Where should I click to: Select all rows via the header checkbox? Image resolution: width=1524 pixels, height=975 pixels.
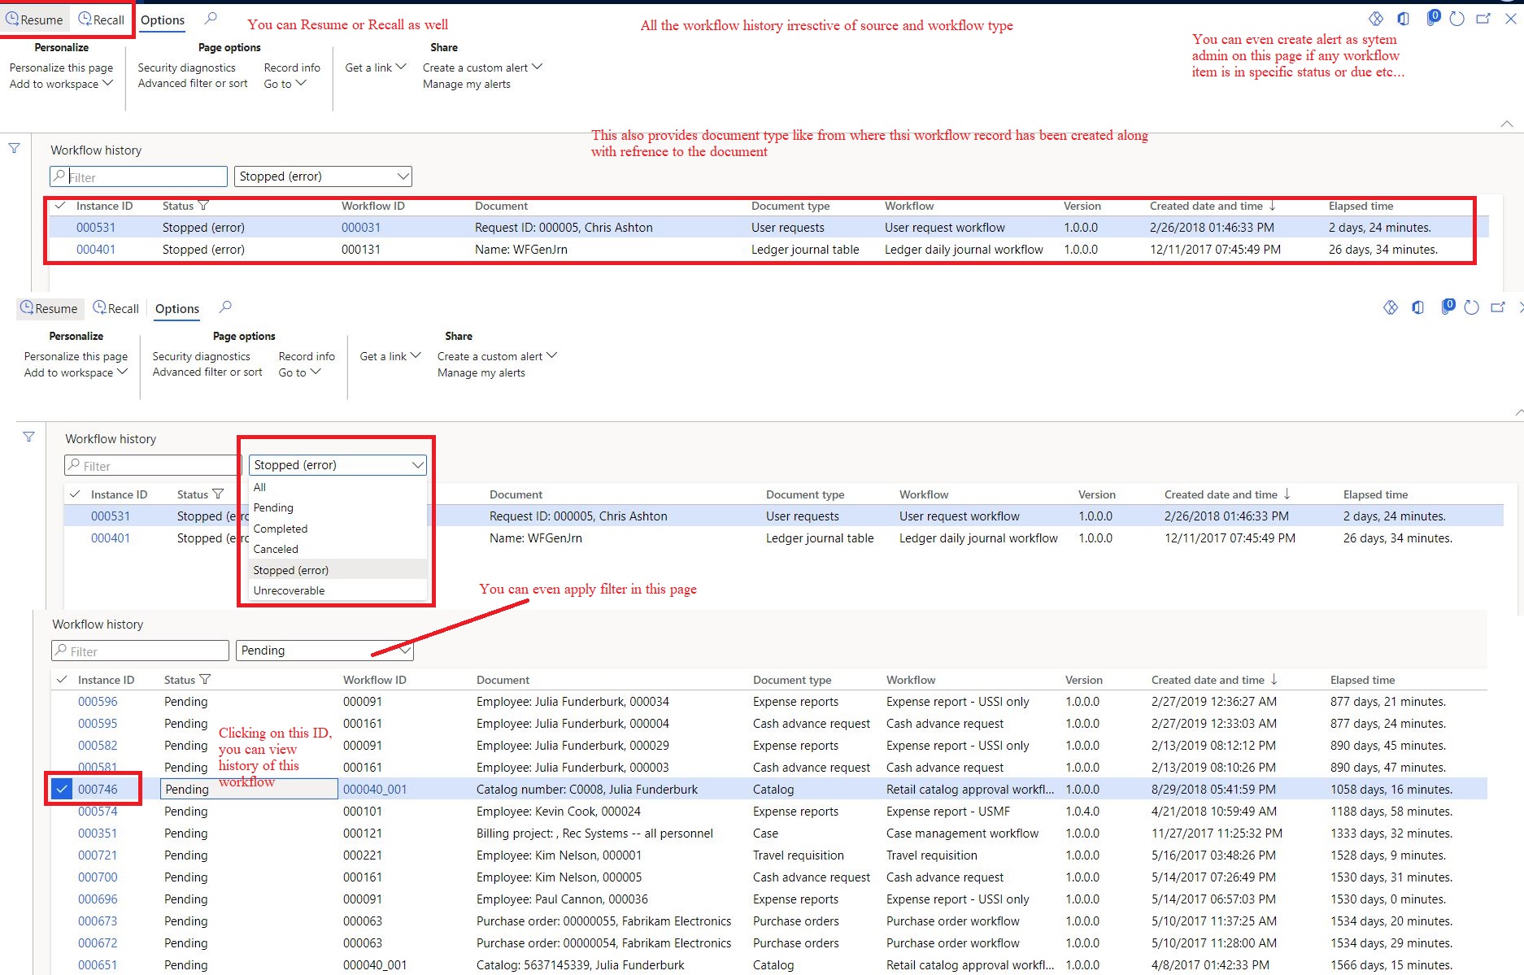click(60, 206)
